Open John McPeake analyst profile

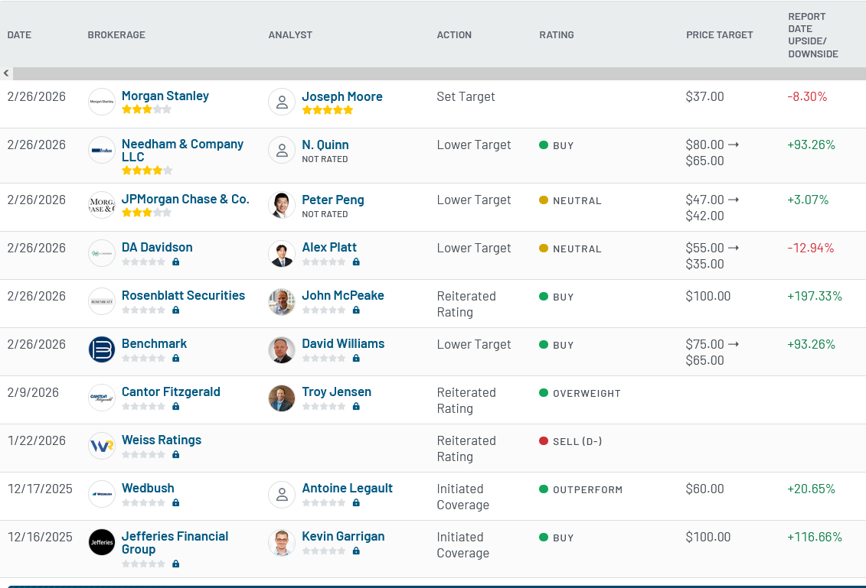tap(342, 295)
